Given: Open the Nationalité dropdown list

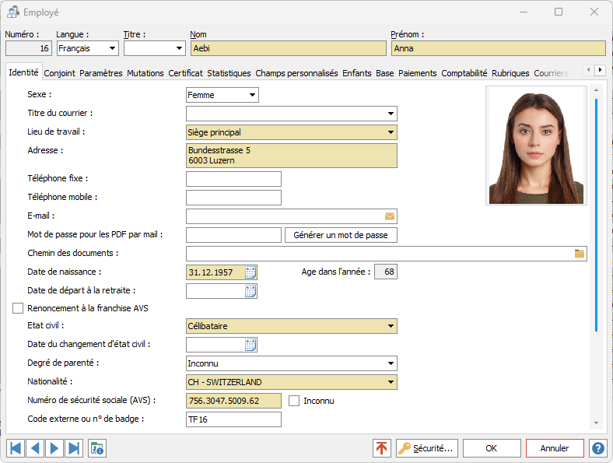Looking at the screenshot, I should (391, 383).
